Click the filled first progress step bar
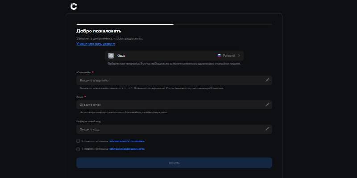Viewport: 357px width, 178px height. [125, 24]
